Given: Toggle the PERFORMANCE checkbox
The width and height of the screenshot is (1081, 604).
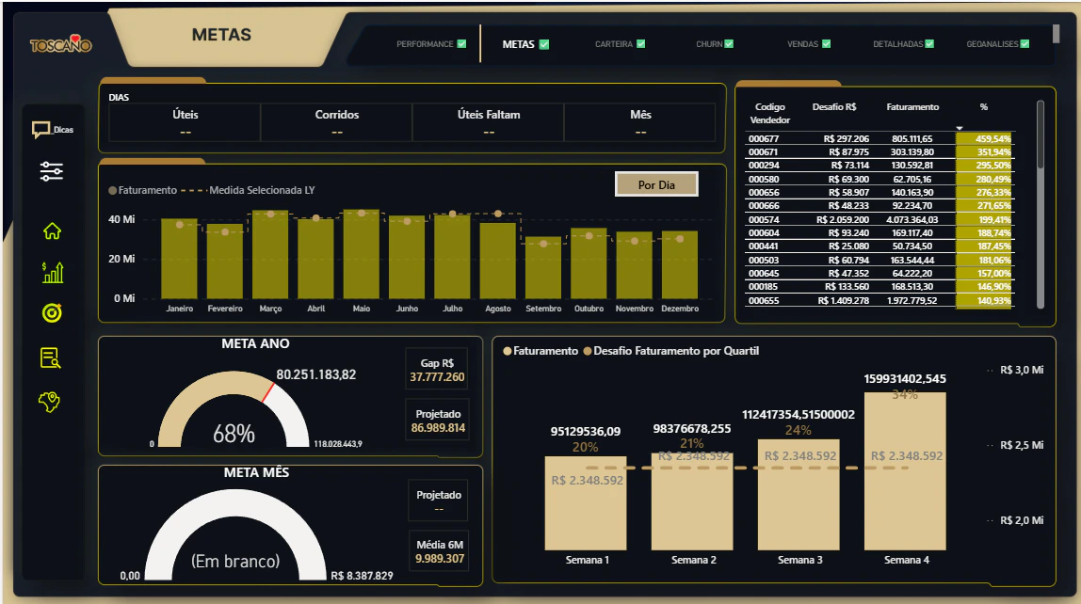Looking at the screenshot, I should point(462,44).
